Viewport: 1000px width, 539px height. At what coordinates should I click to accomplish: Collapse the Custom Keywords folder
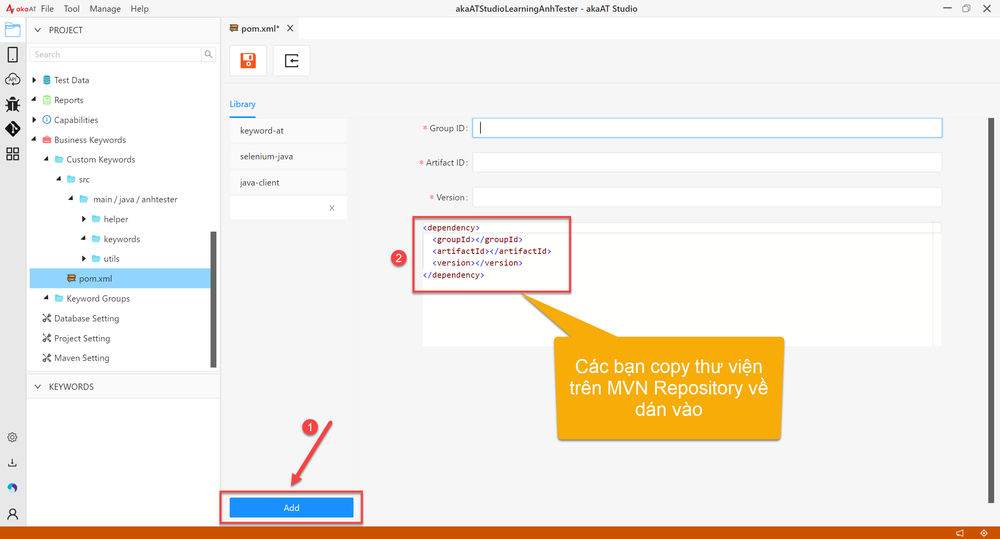pyautogui.click(x=46, y=159)
